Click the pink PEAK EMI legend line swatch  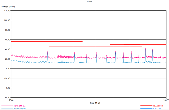[7, 106]
